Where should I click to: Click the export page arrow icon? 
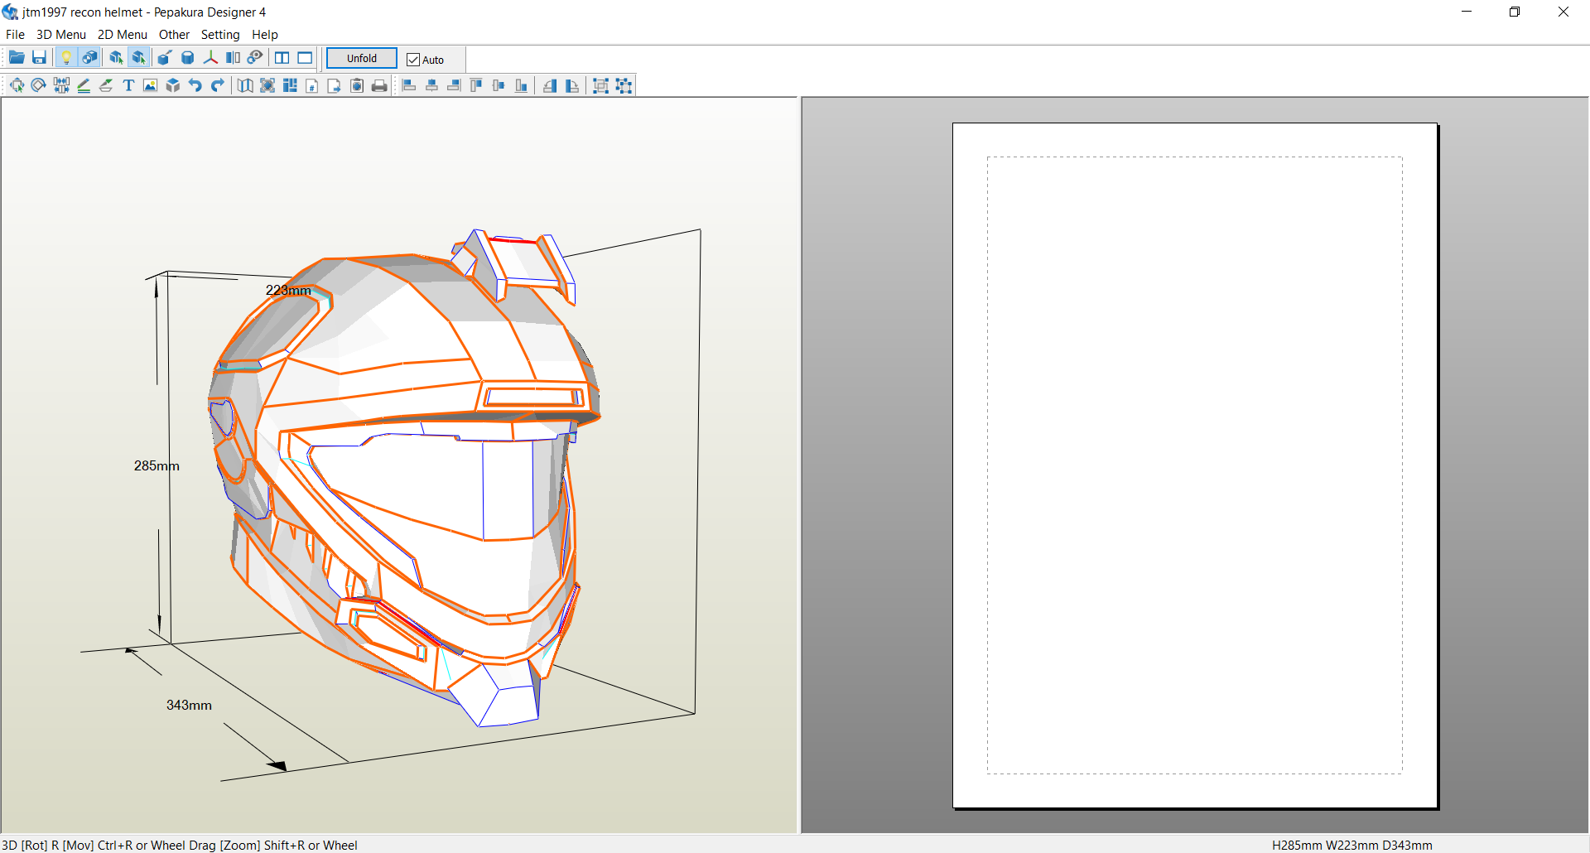pos(335,85)
